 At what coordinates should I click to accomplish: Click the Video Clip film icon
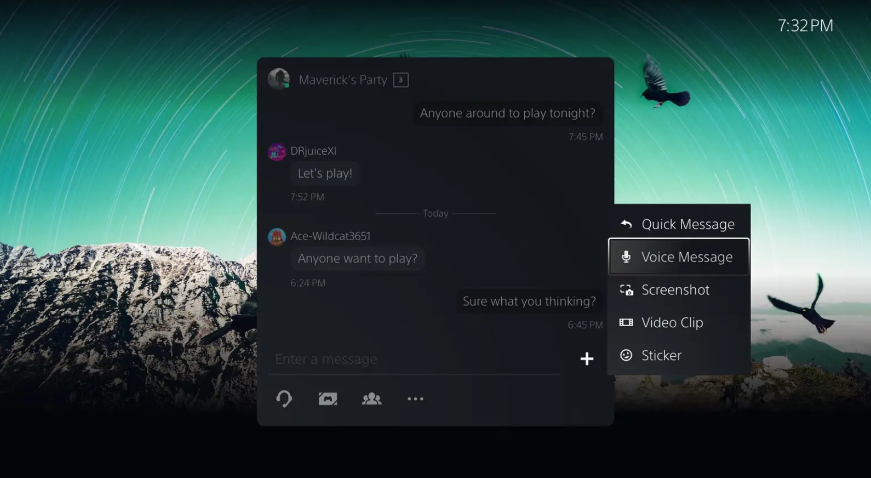(x=626, y=323)
